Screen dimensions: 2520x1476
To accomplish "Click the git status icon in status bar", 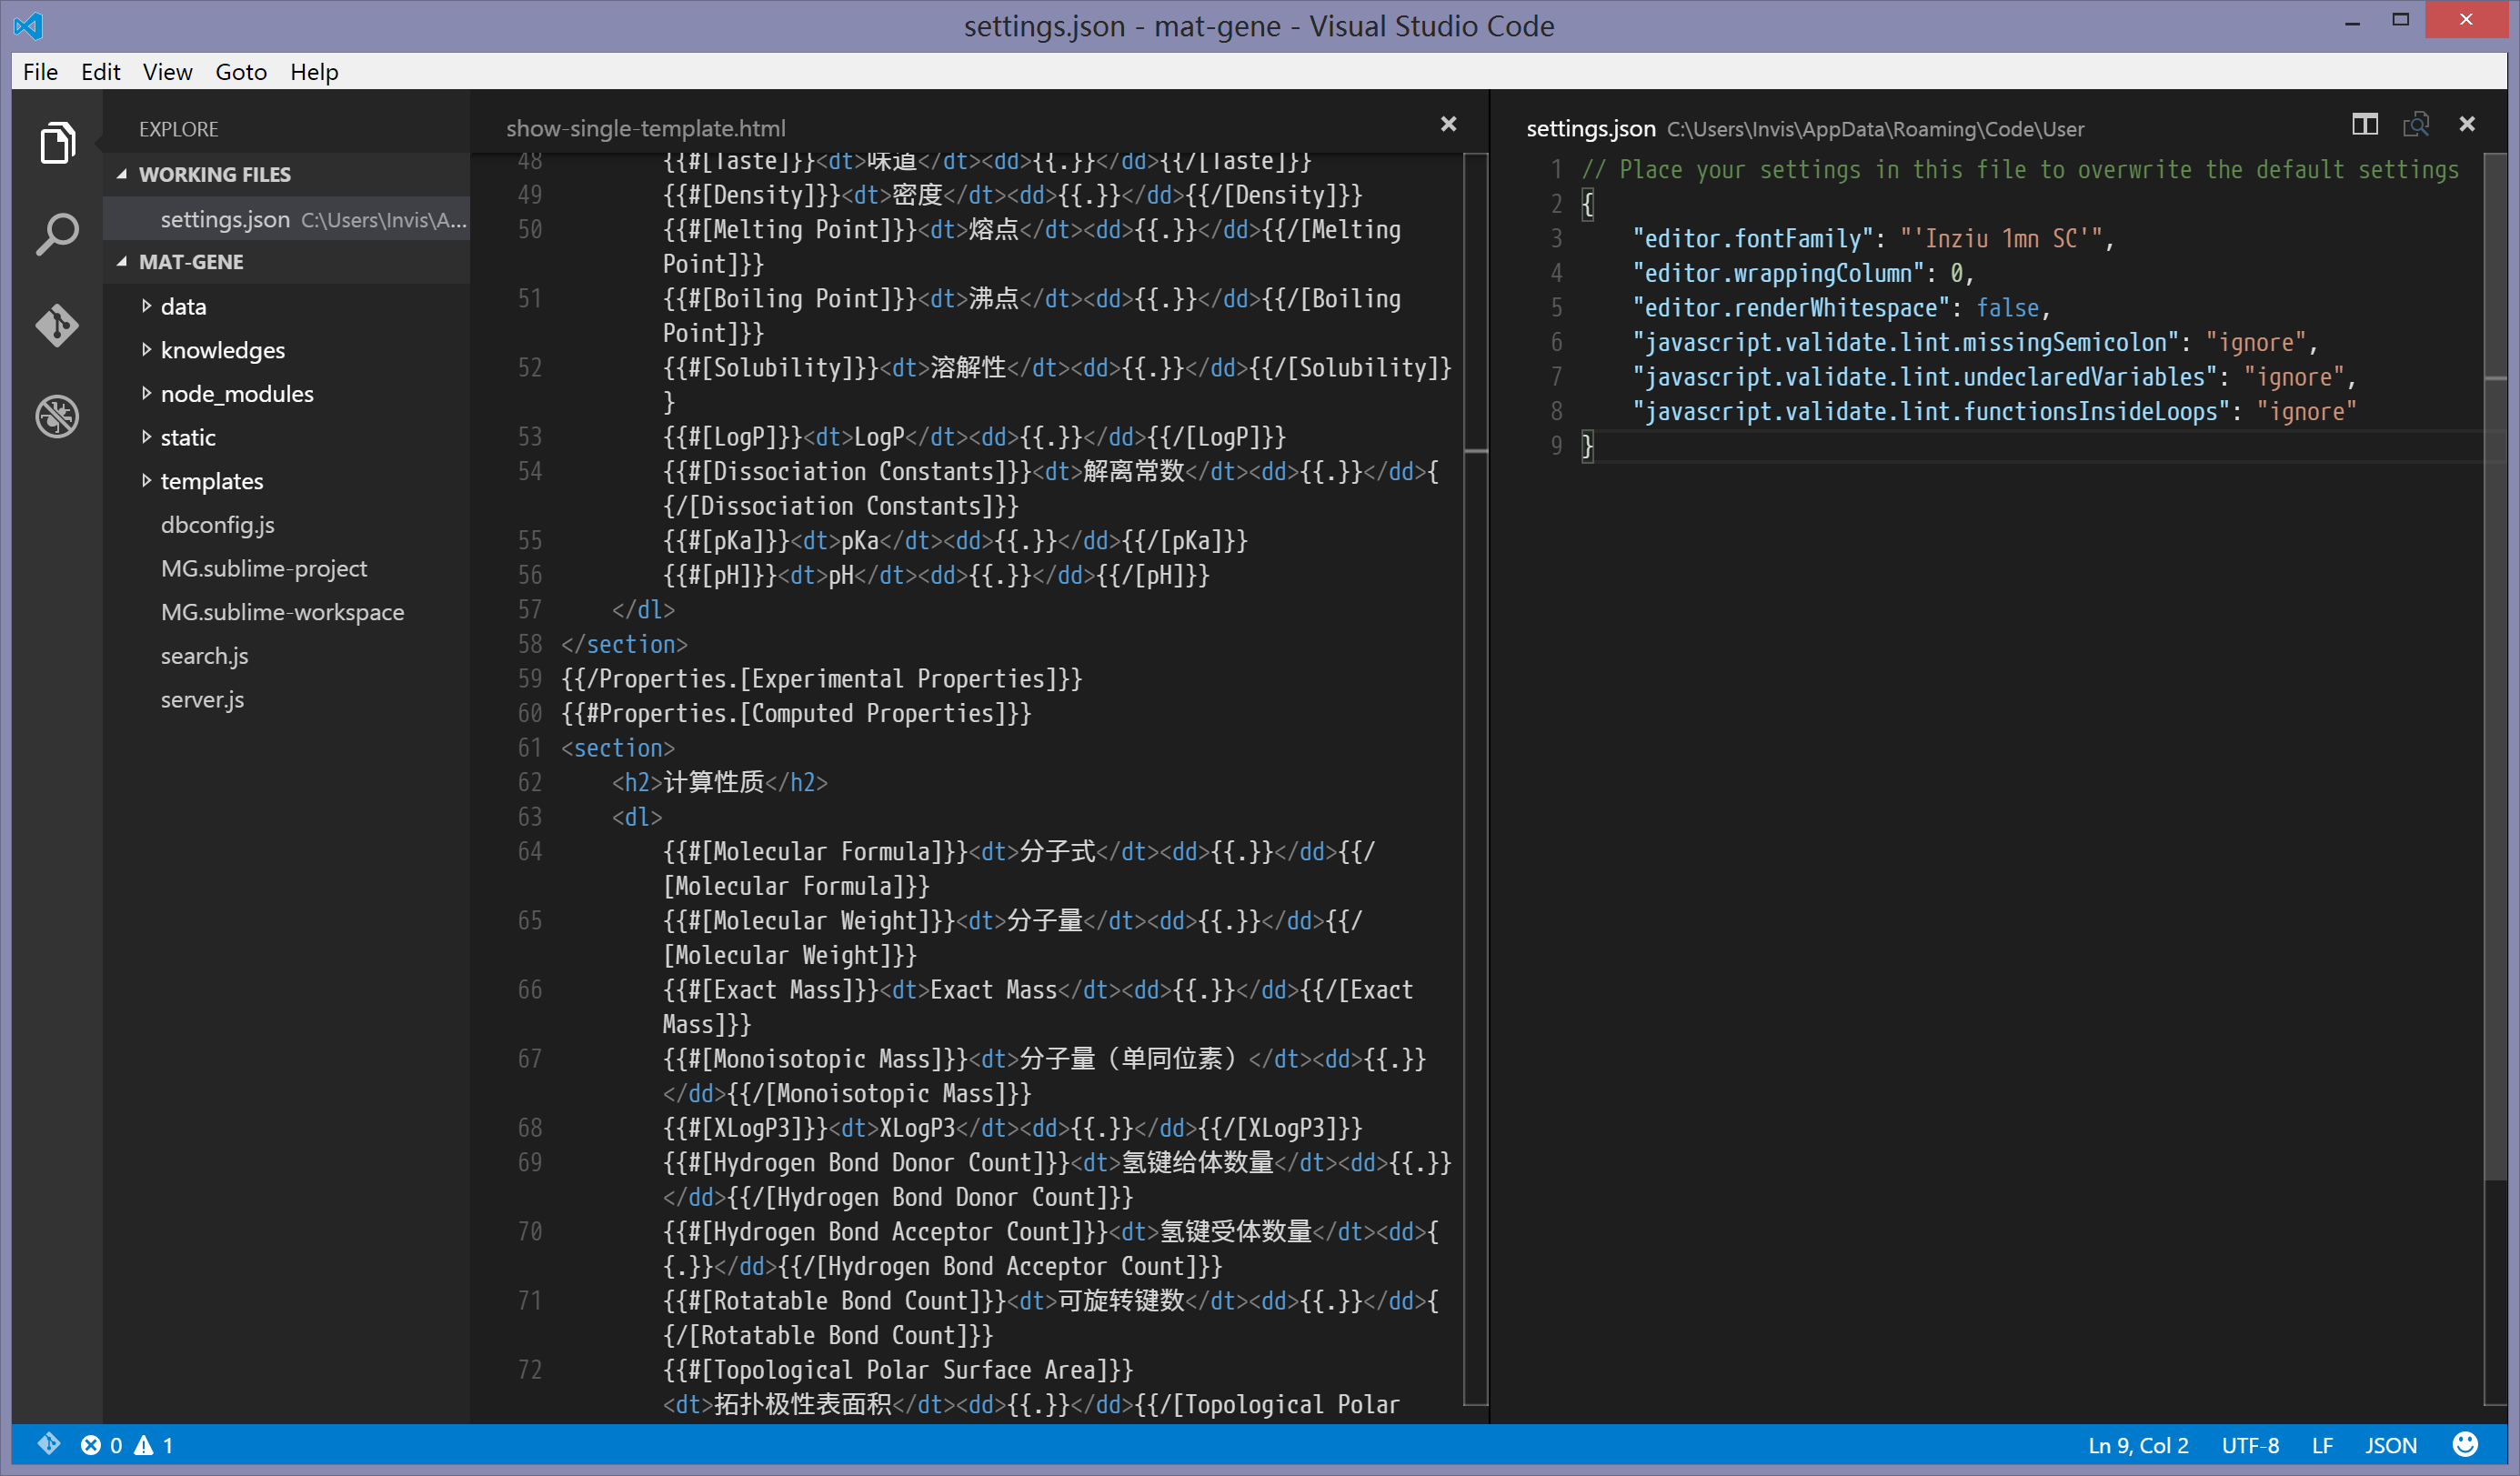I will tap(48, 1444).
